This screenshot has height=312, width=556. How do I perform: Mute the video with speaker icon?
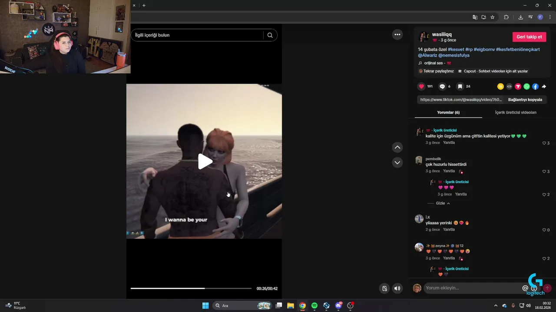(x=397, y=288)
